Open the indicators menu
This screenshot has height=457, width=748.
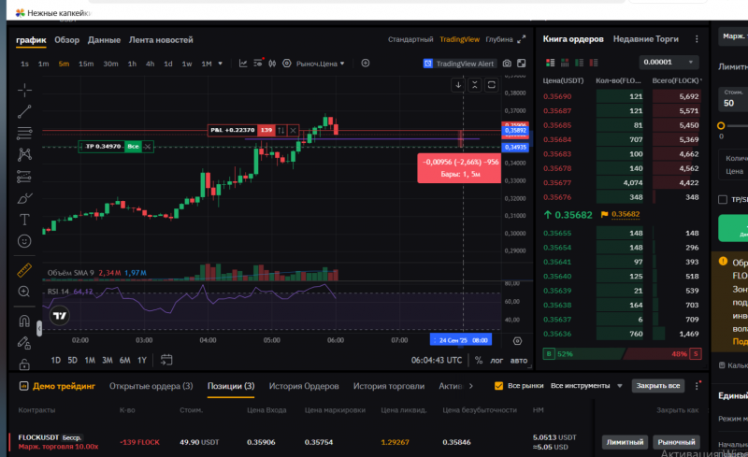pyautogui.click(x=259, y=63)
